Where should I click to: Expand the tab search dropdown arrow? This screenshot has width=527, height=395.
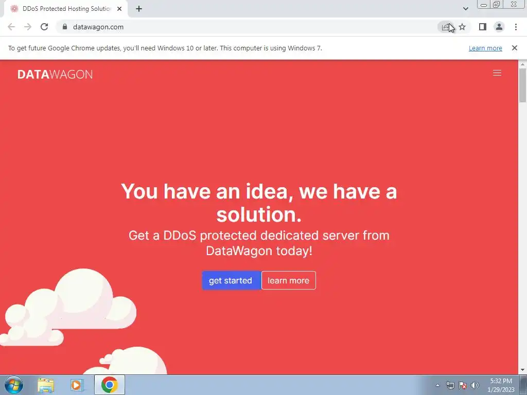tap(465, 9)
